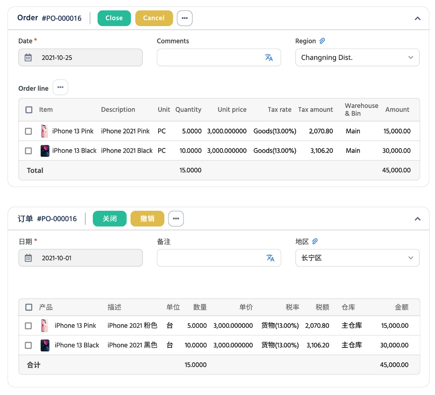Open the Order line more options menu
Viewport: 435px width, 395px height.
tap(61, 87)
